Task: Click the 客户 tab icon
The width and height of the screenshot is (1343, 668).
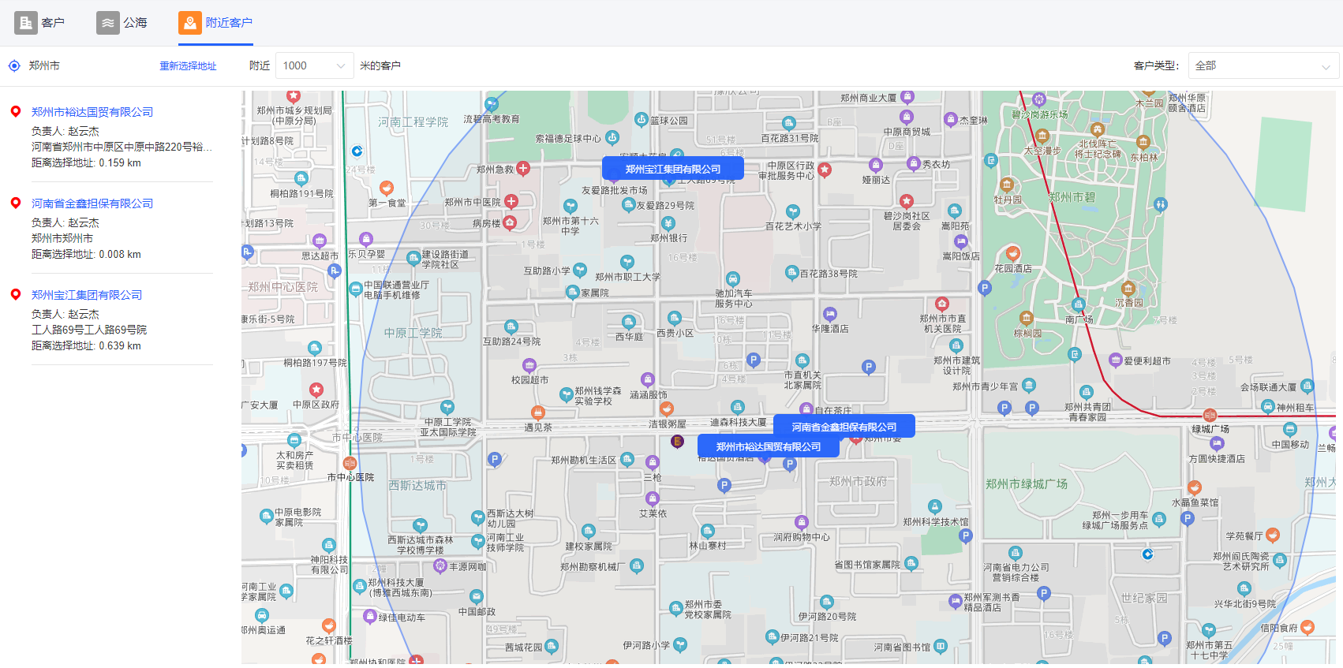Action: click(x=26, y=23)
